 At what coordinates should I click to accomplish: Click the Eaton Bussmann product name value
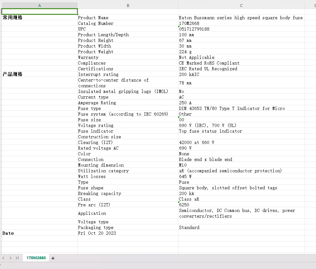(241, 18)
